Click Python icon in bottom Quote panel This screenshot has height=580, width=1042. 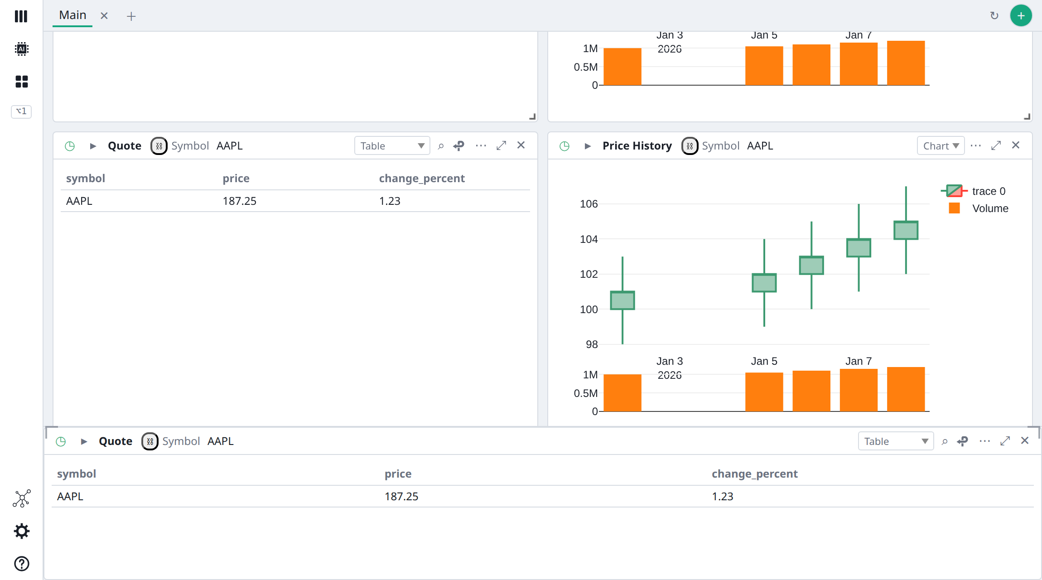click(x=963, y=441)
